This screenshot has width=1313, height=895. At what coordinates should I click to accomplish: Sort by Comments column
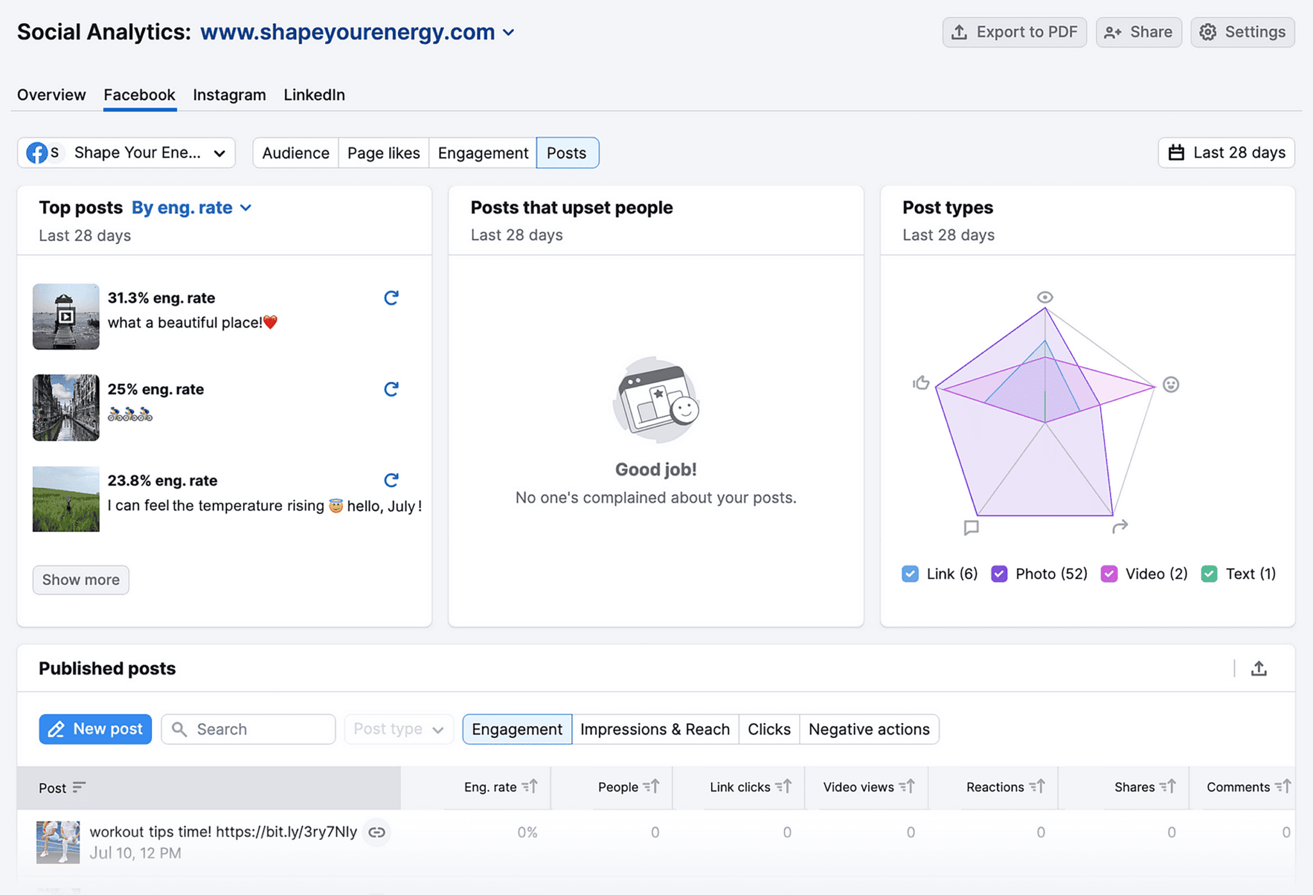(x=1283, y=786)
